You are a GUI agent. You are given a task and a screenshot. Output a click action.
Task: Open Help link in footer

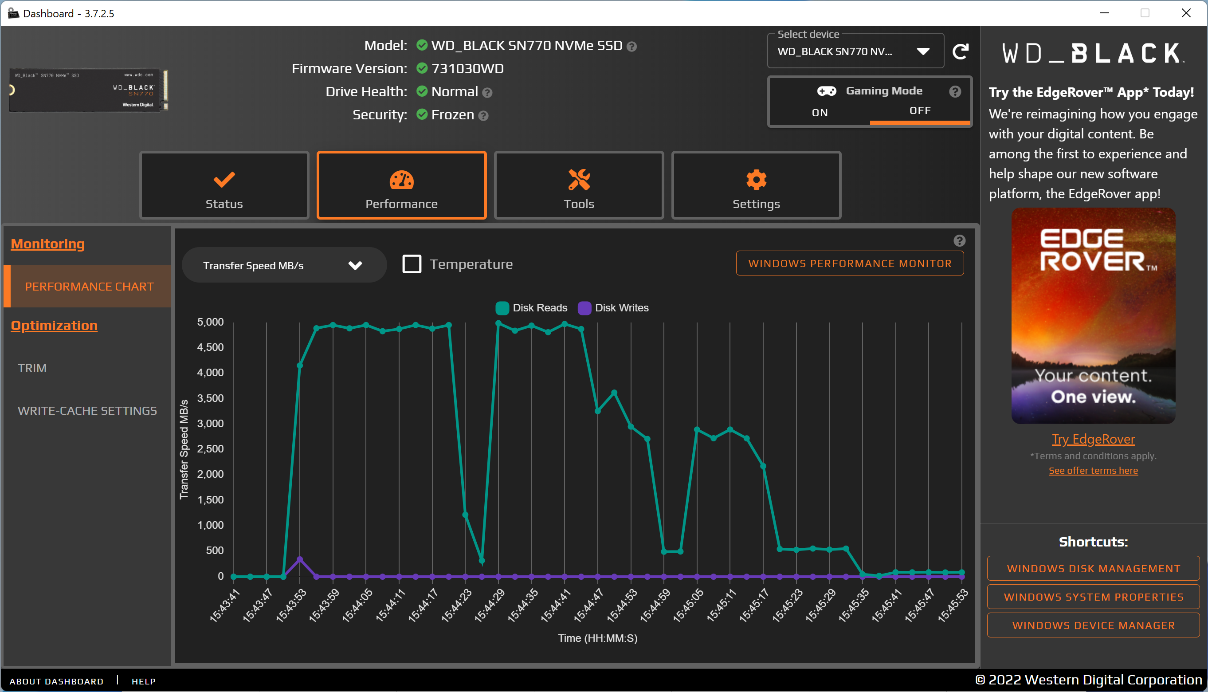(x=143, y=681)
